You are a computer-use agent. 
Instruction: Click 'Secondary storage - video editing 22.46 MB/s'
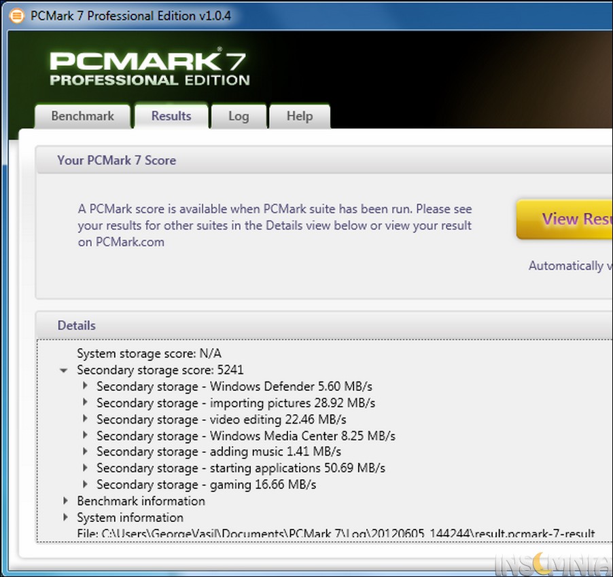pyautogui.click(x=222, y=420)
